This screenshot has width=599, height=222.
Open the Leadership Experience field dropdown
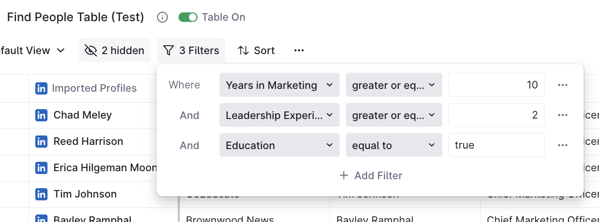(x=279, y=115)
